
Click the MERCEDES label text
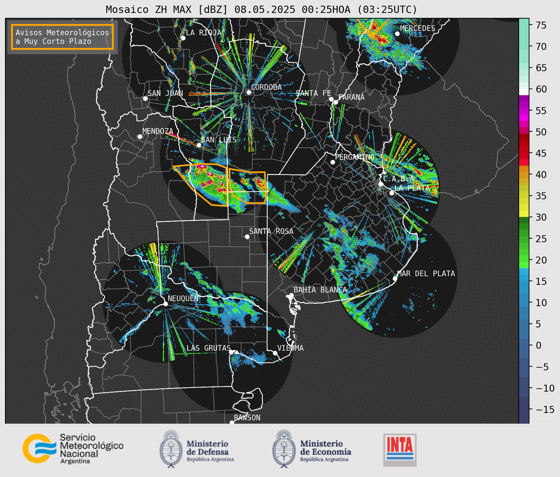coord(418,28)
